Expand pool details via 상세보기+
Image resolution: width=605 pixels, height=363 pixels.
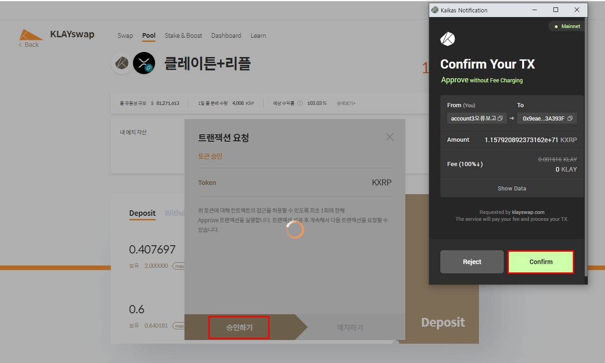point(346,103)
